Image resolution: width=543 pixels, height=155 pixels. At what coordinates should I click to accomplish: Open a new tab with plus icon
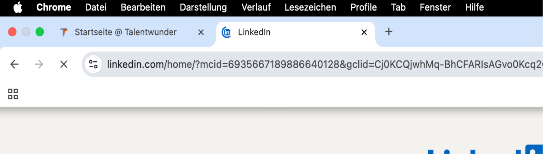point(389,32)
